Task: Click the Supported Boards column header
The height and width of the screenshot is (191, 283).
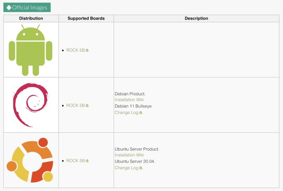Action: pyautogui.click(x=86, y=18)
